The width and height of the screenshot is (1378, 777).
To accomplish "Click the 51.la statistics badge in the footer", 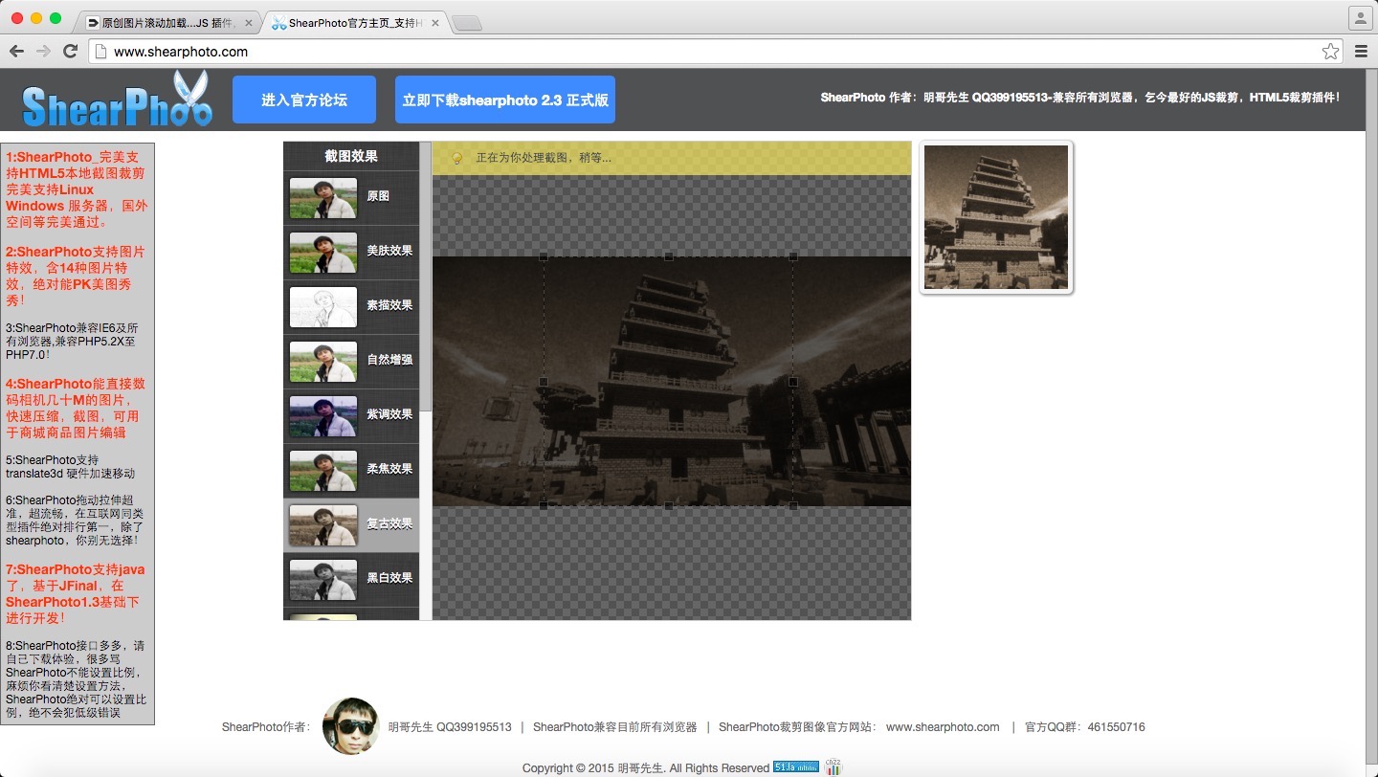I will 795,767.
